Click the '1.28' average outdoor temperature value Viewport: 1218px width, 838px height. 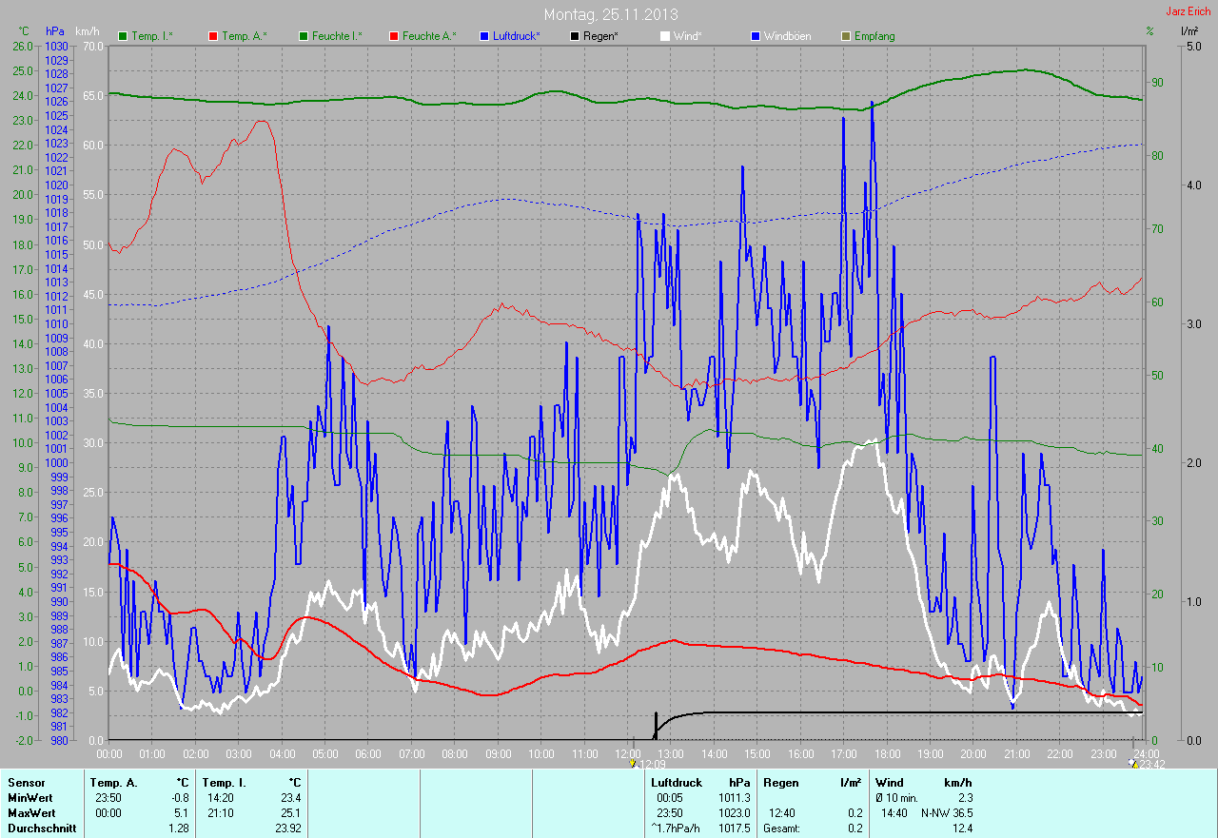coord(178,828)
